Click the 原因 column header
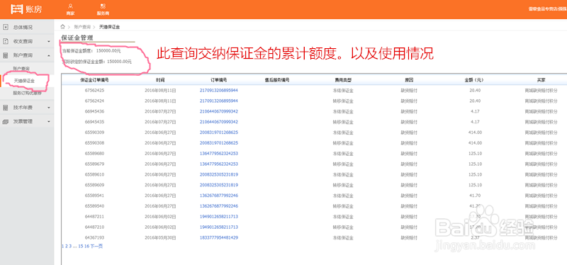 (409, 80)
